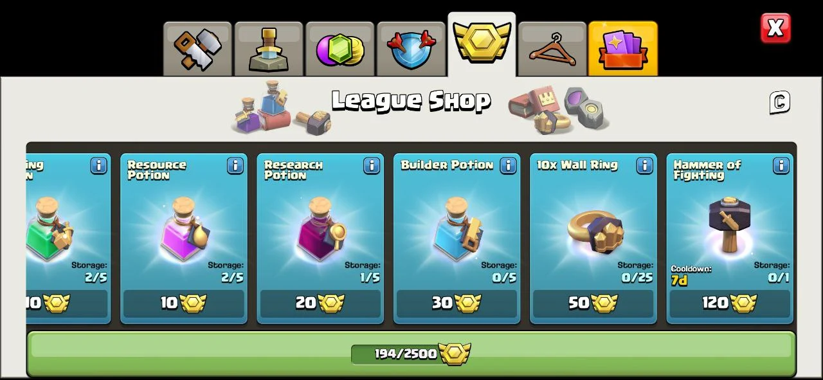Open the gems and gold resources tab
The width and height of the screenshot is (823, 380).
coord(340,50)
